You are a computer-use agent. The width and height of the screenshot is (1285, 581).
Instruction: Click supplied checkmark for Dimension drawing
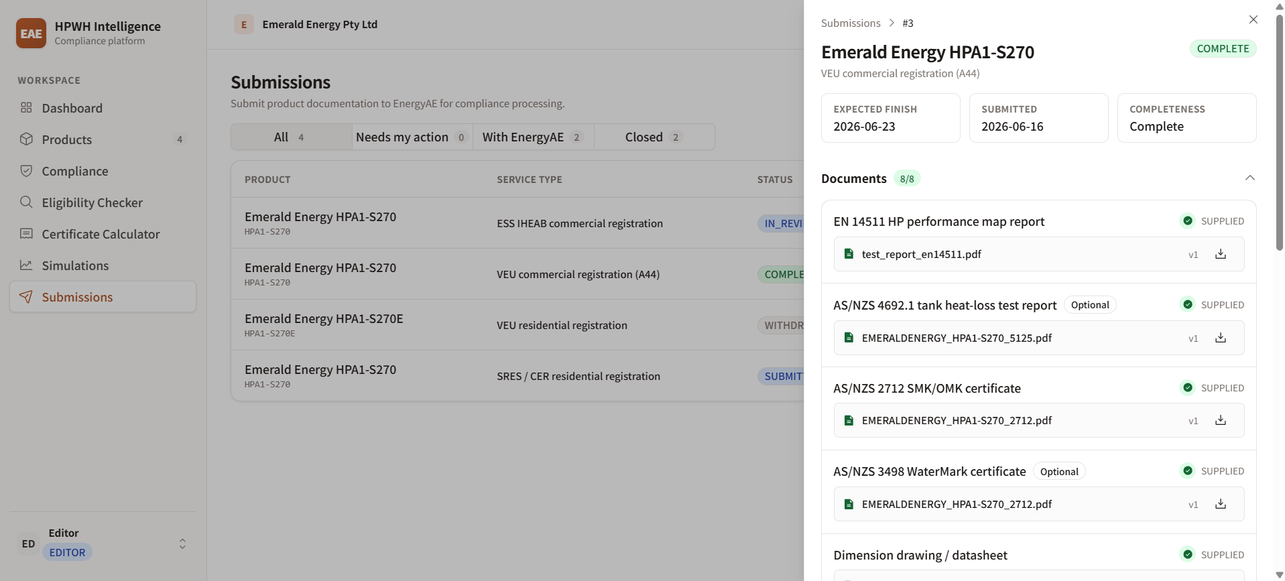coord(1188,555)
